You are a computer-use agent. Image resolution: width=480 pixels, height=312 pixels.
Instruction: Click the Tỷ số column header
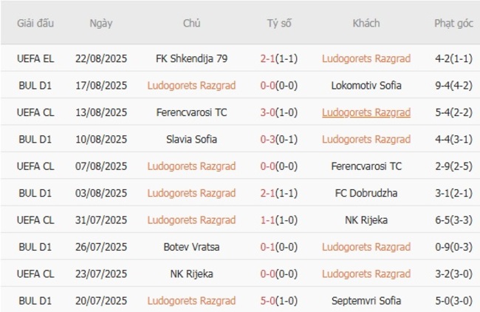(x=279, y=23)
